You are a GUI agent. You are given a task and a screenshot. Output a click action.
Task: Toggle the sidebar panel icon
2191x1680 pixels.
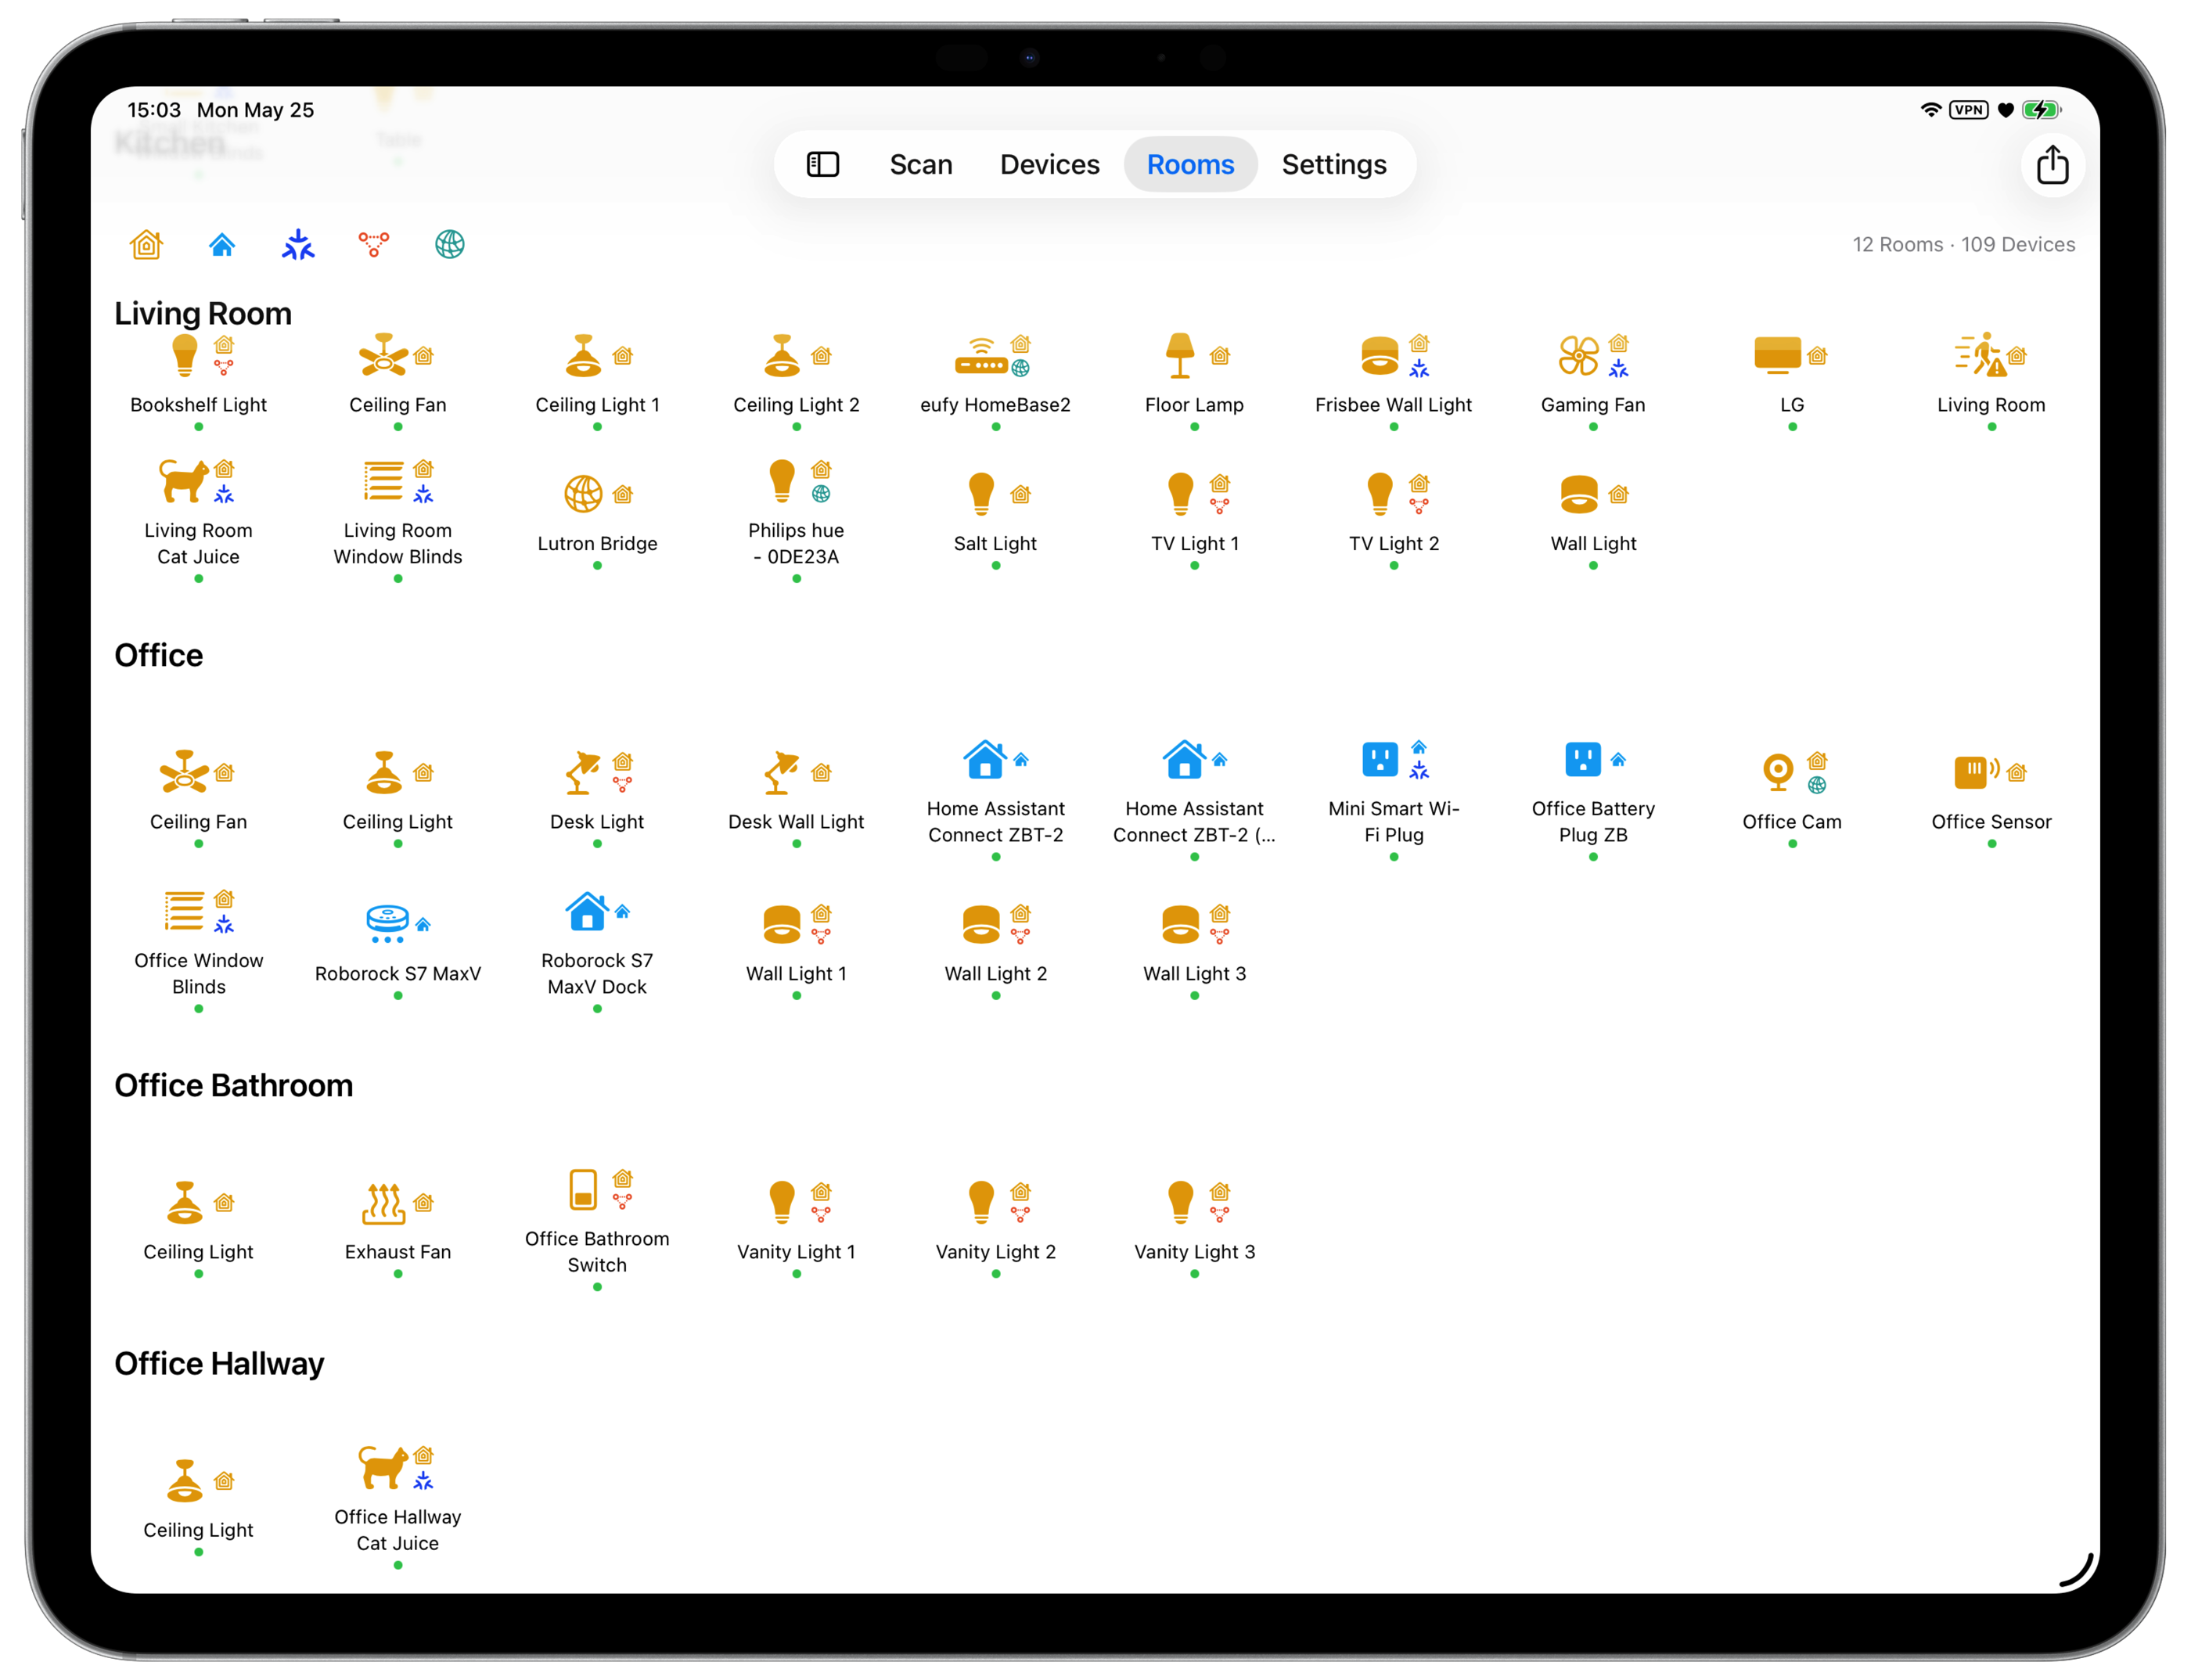[x=822, y=164]
